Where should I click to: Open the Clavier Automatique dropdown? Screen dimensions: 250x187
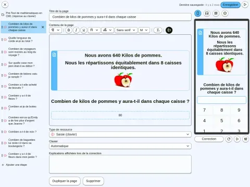click(x=120, y=146)
